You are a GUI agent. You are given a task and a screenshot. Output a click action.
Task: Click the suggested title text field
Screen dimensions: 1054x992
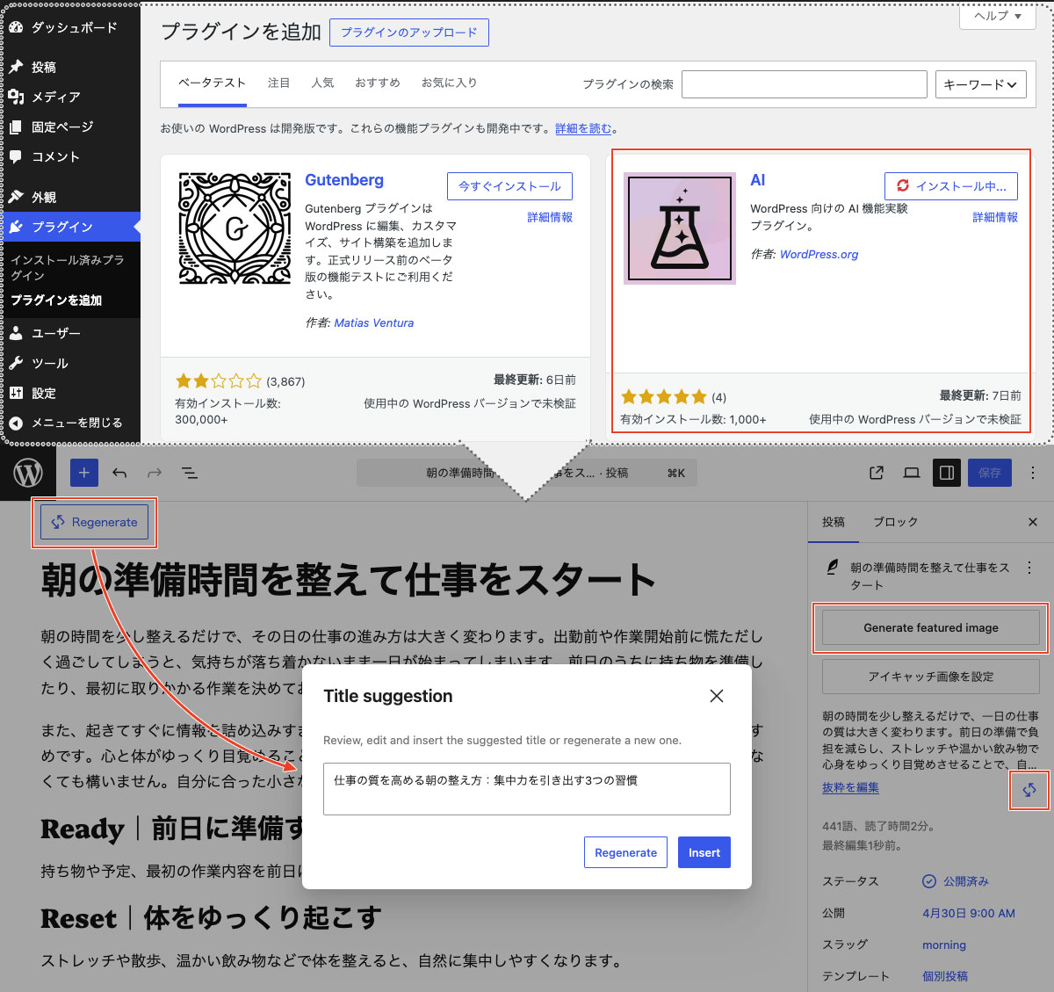pos(527,789)
